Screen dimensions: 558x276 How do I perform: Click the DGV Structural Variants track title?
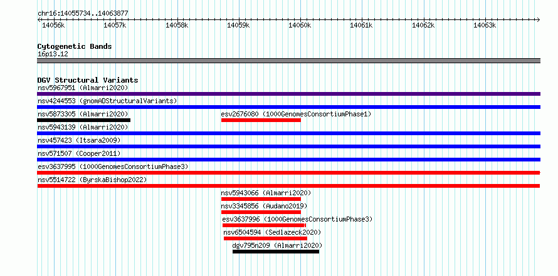(x=88, y=80)
